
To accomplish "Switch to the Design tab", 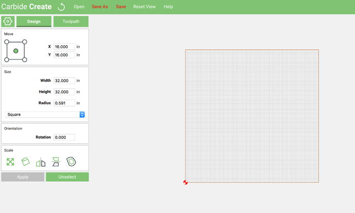I will [34, 22].
